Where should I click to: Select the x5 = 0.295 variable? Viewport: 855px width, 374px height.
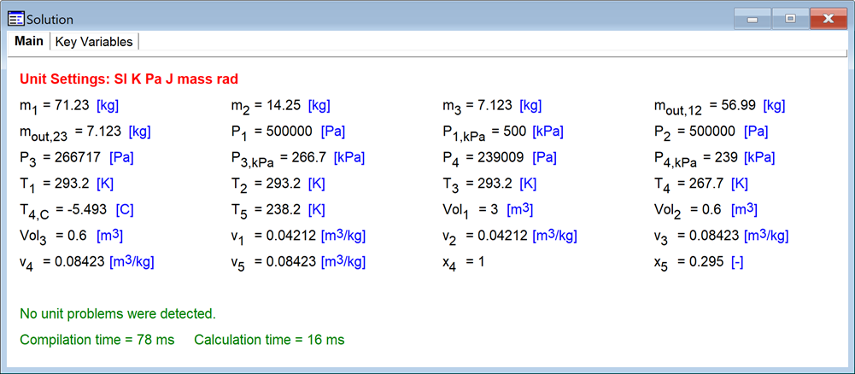click(689, 262)
